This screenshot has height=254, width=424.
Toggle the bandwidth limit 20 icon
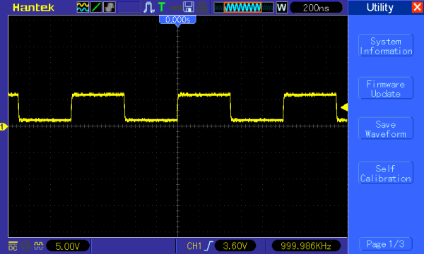[x=25, y=246]
